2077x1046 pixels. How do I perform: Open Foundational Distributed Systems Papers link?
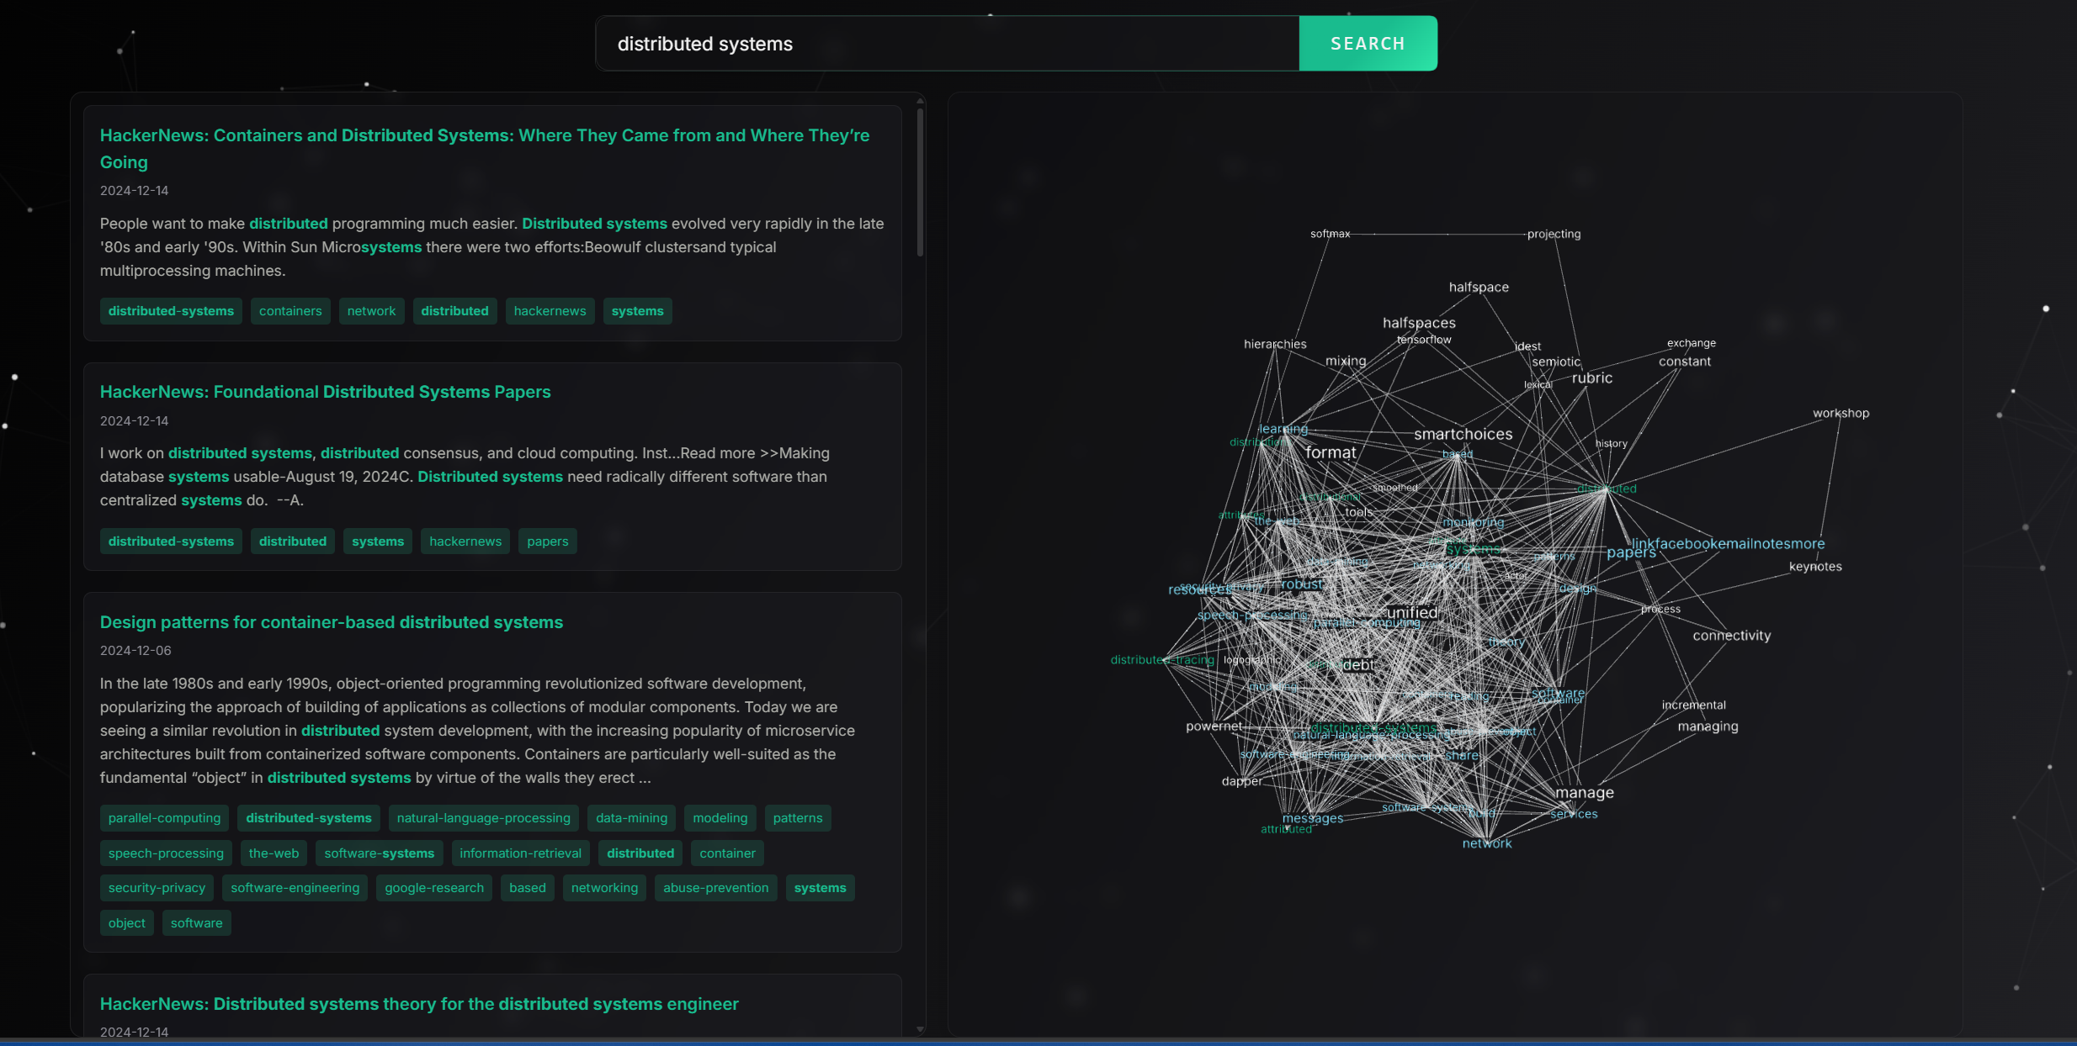point(325,392)
